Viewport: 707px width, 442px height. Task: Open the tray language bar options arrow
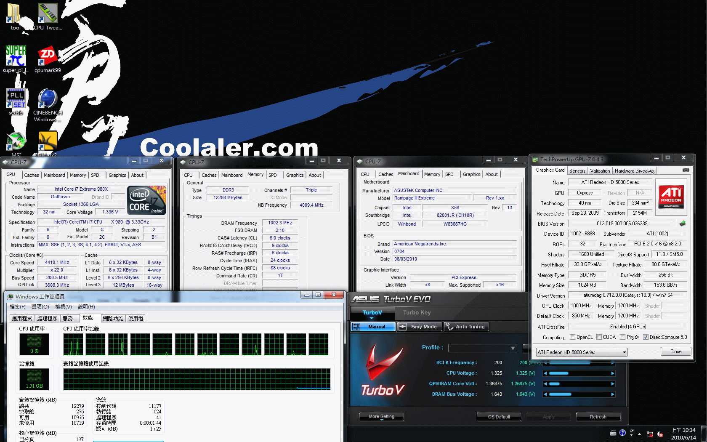pyautogui.click(x=632, y=435)
